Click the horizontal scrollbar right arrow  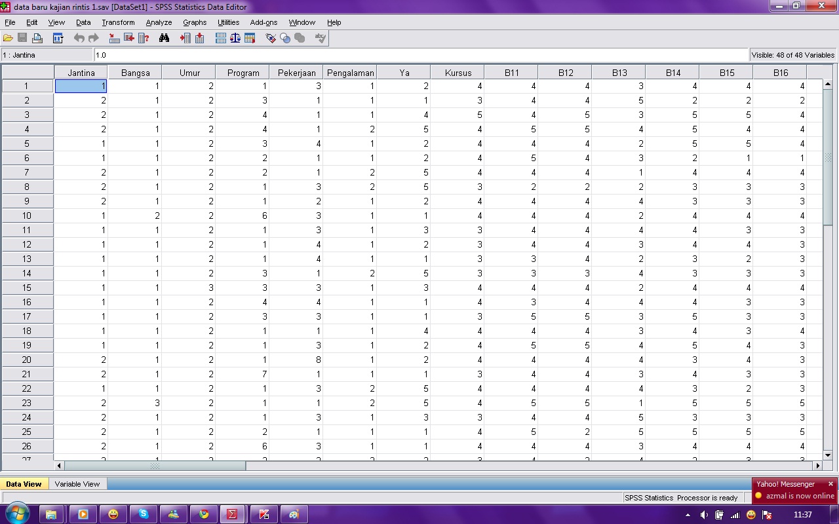pyautogui.click(x=817, y=466)
